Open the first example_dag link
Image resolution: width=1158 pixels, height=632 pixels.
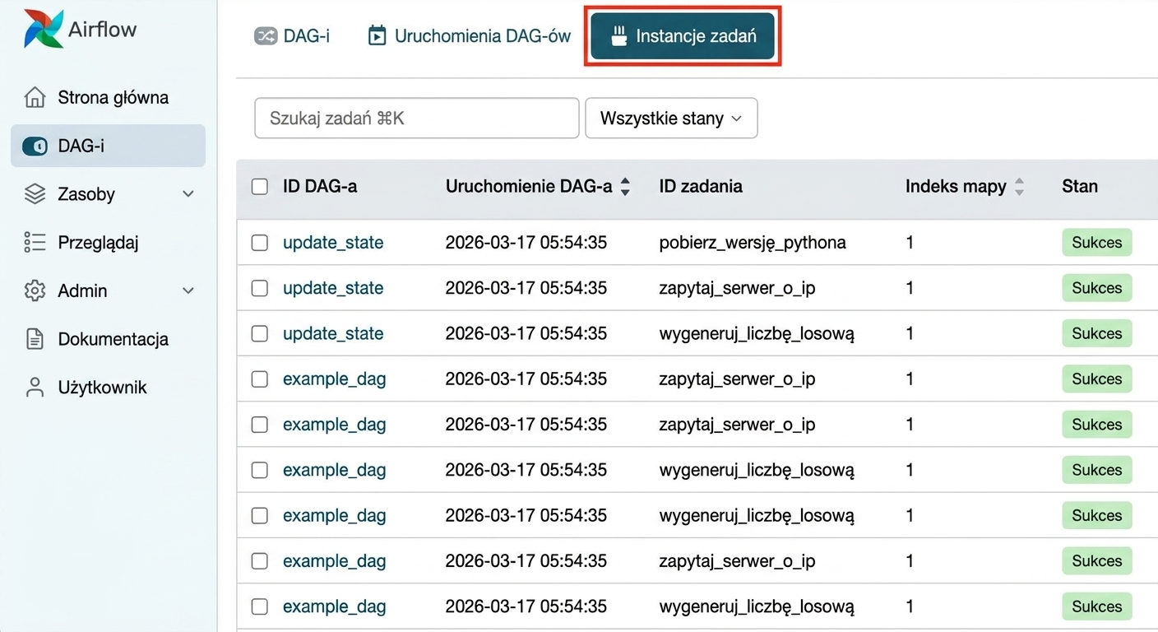click(334, 379)
